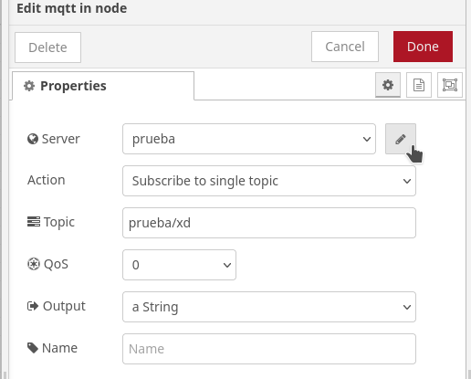This screenshot has width=471, height=379.
Task: Click the Output arrow icon
Action: point(33,306)
